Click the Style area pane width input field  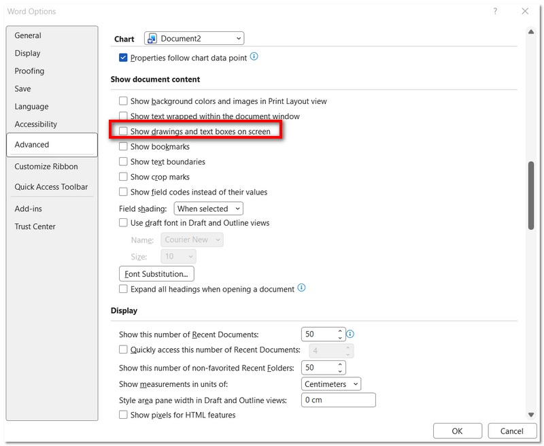click(x=338, y=400)
